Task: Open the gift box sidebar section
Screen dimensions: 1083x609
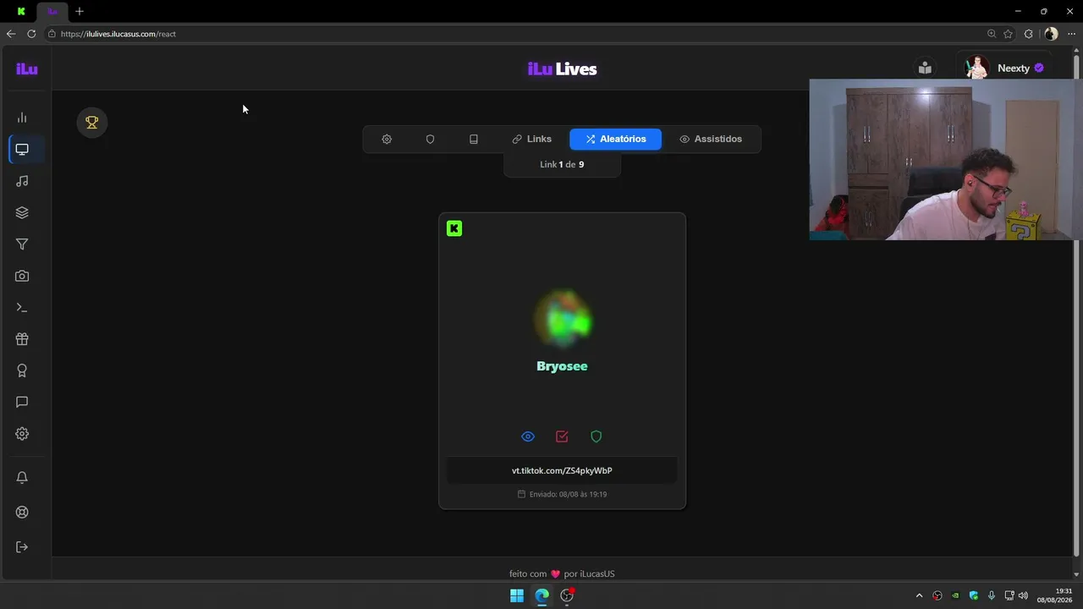Action: [22, 339]
